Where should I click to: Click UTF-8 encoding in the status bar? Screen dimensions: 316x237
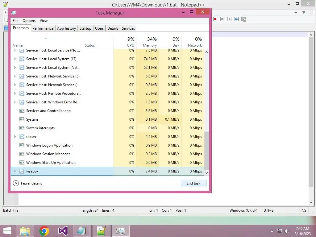coord(268,210)
